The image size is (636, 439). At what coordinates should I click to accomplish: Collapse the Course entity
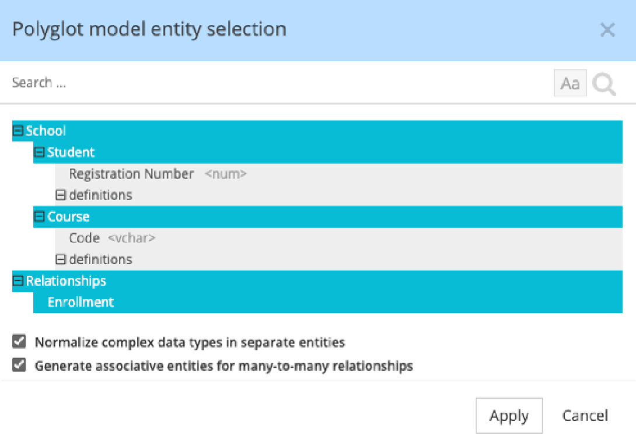pyautogui.click(x=39, y=216)
